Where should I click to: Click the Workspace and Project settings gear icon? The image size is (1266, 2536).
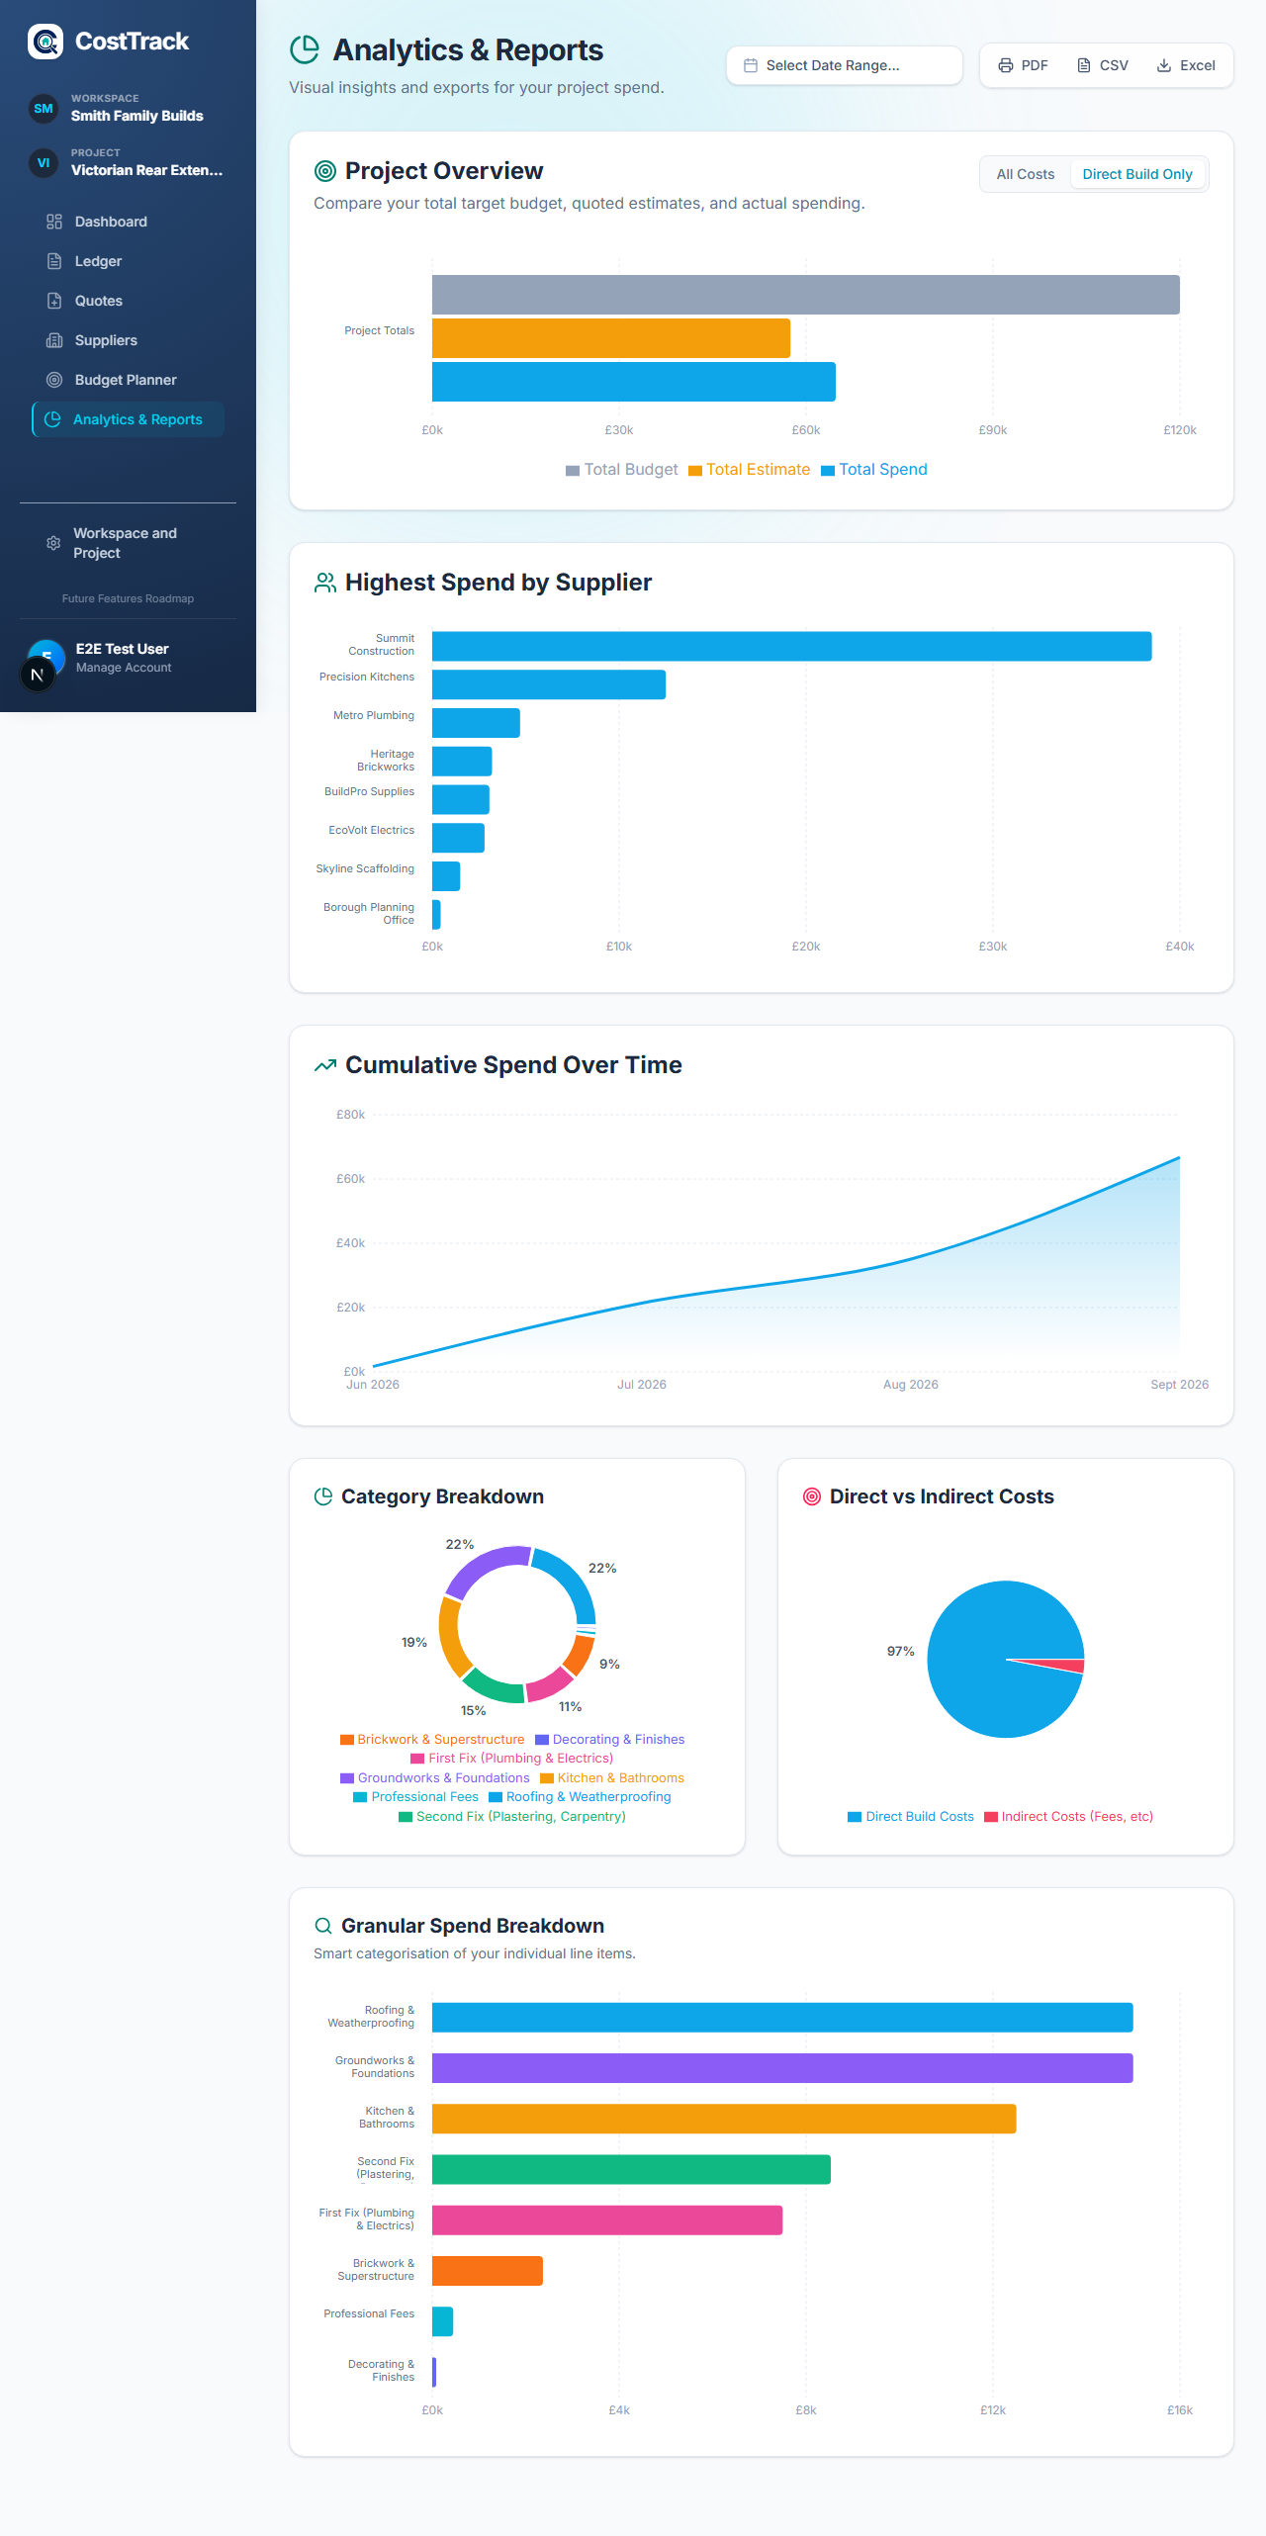(x=53, y=543)
